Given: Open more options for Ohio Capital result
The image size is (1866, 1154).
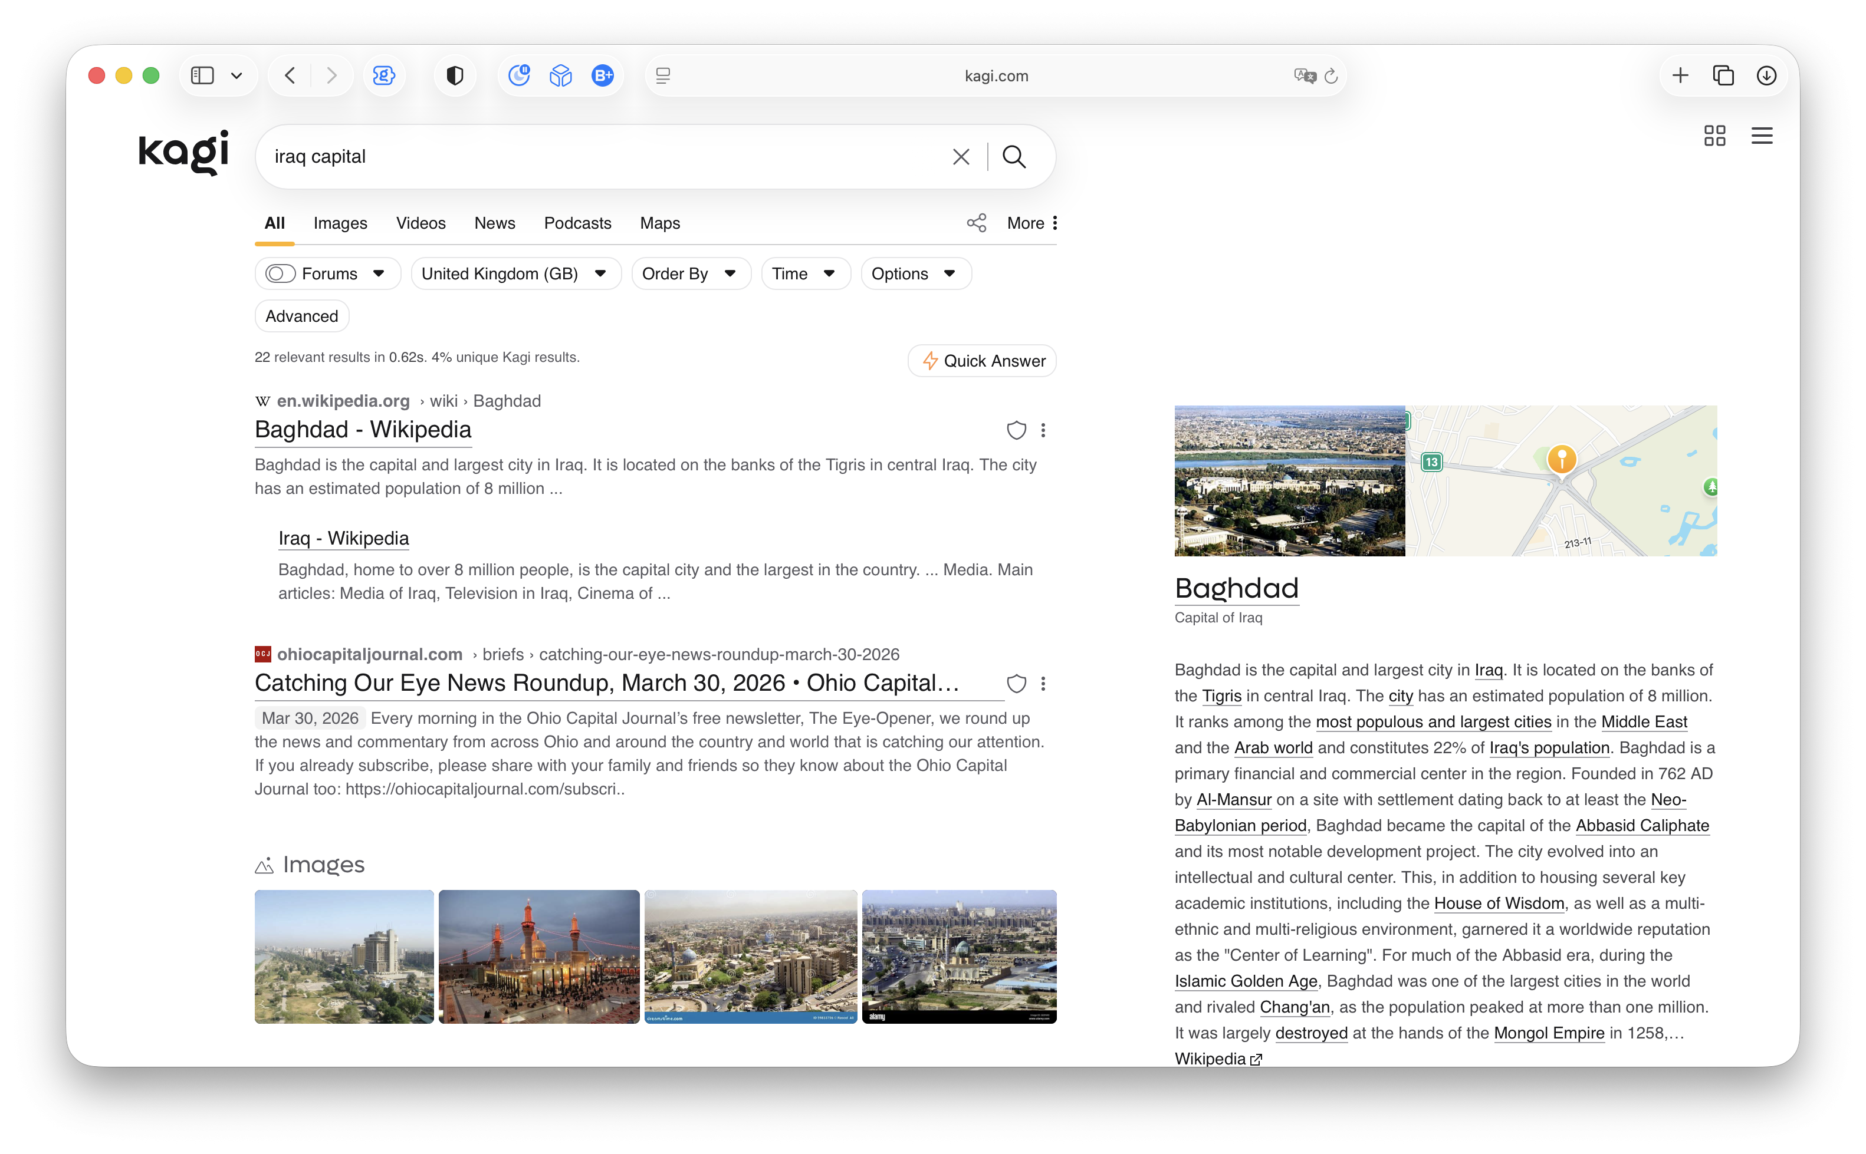Looking at the screenshot, I should tap(1043, 684).
